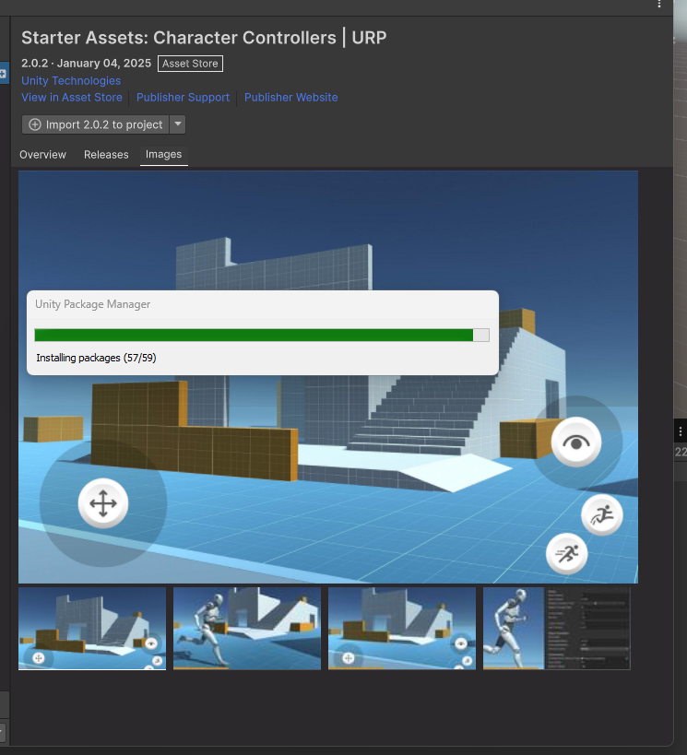Select the third playground thumbnail
This screenshot has width=687, height=755.
[402, 629]
